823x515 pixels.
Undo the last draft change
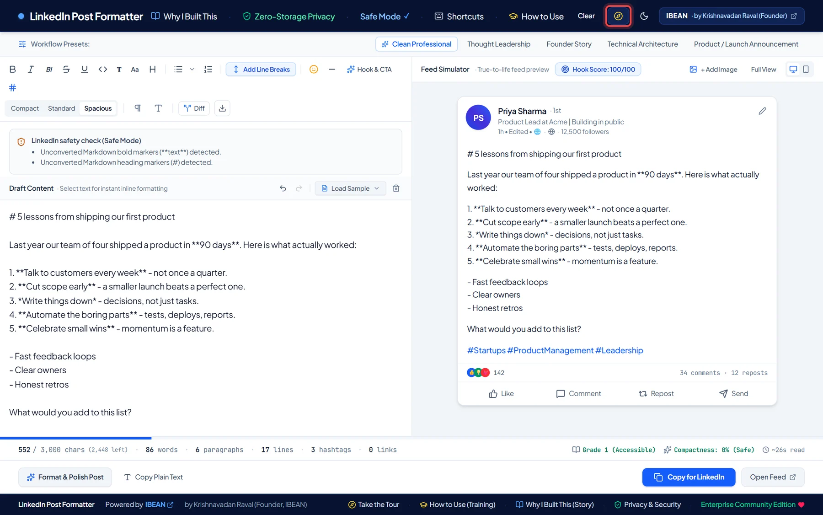pyautogui.click(x=283, y=188)
